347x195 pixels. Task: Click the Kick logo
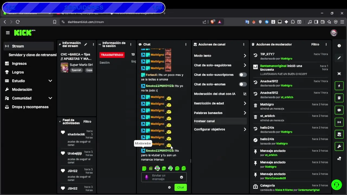tap(25, 33)
